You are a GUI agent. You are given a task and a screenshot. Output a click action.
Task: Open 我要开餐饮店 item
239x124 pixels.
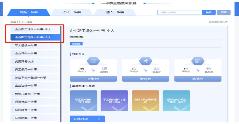coord(35,61)
